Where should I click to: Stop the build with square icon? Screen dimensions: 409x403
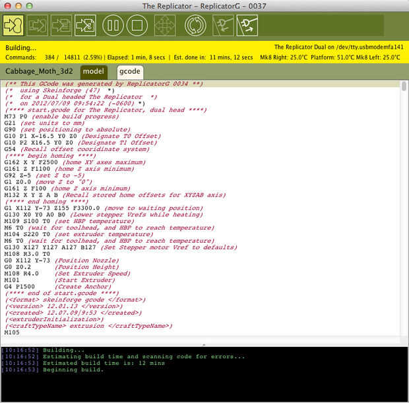[x=137, y=26]
